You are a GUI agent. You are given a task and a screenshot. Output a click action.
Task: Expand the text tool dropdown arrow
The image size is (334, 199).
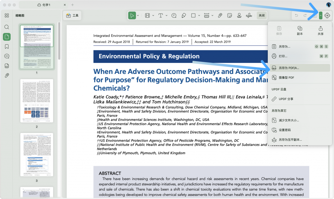[167, 16]
